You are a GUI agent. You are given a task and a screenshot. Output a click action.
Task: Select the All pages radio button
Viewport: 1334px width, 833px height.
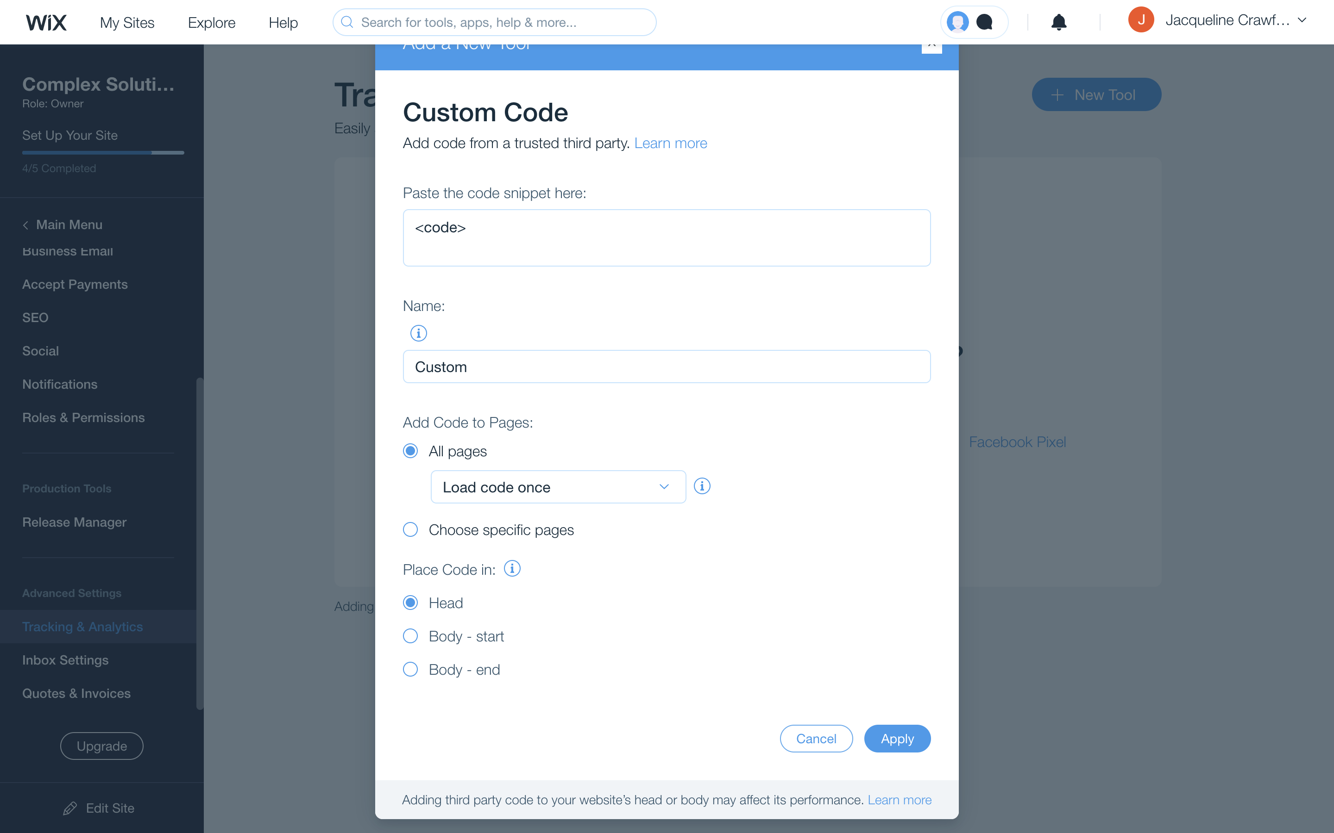pos(410,451)
